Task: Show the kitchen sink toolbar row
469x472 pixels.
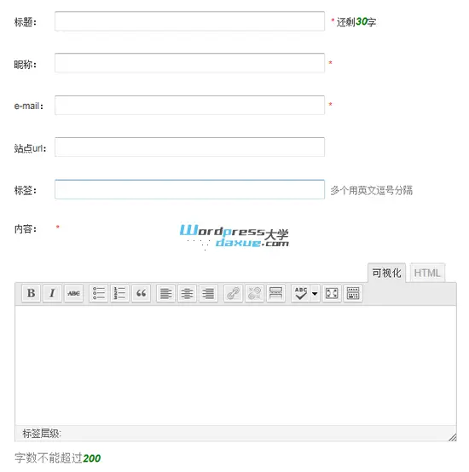Action: pyautogui.click(x=353, y=293)
